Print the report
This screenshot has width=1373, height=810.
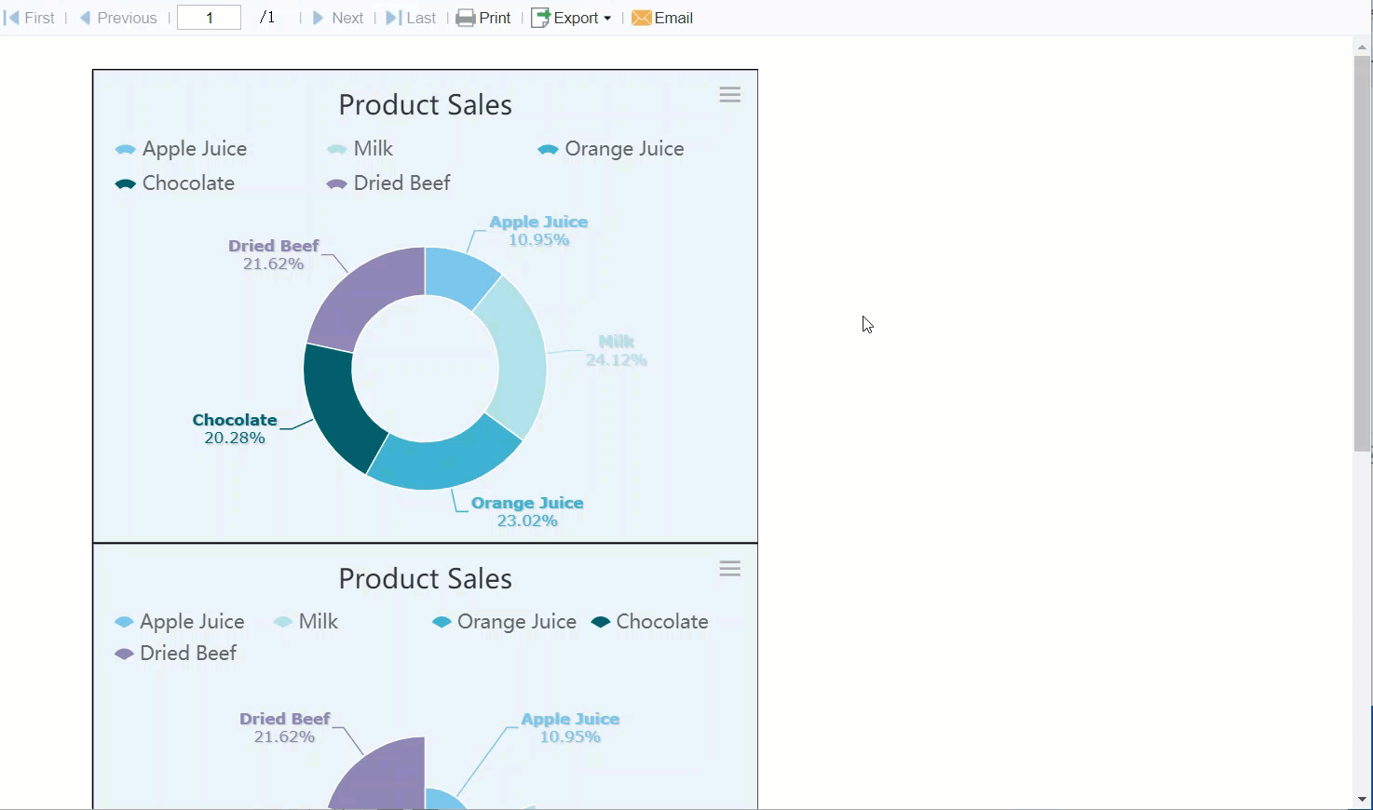[483, 18]
